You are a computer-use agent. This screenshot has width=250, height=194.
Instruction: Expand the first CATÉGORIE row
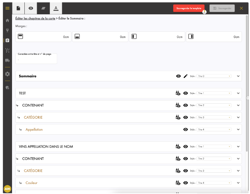coord(238,117)
